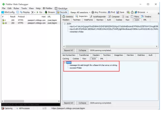Toggle Stream mode
The width and height of the screenshot is (163, 113).
[50, 12]
